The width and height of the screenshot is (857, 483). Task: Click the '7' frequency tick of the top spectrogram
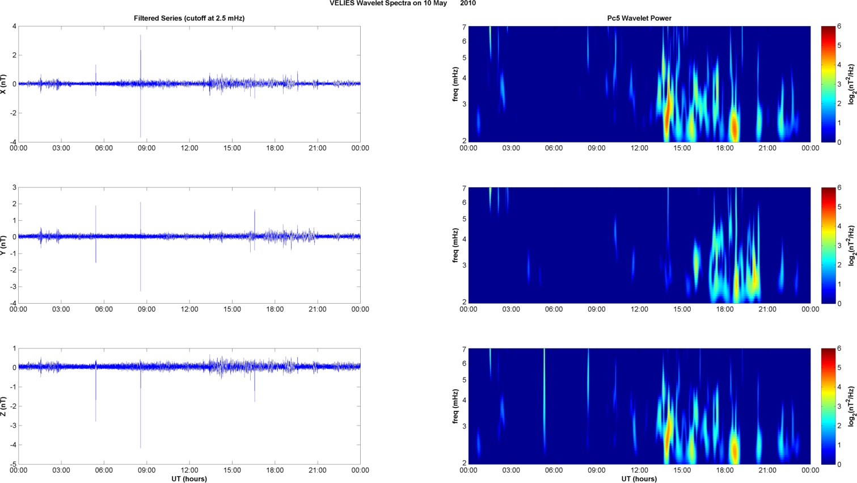click(x=464, y=27)
